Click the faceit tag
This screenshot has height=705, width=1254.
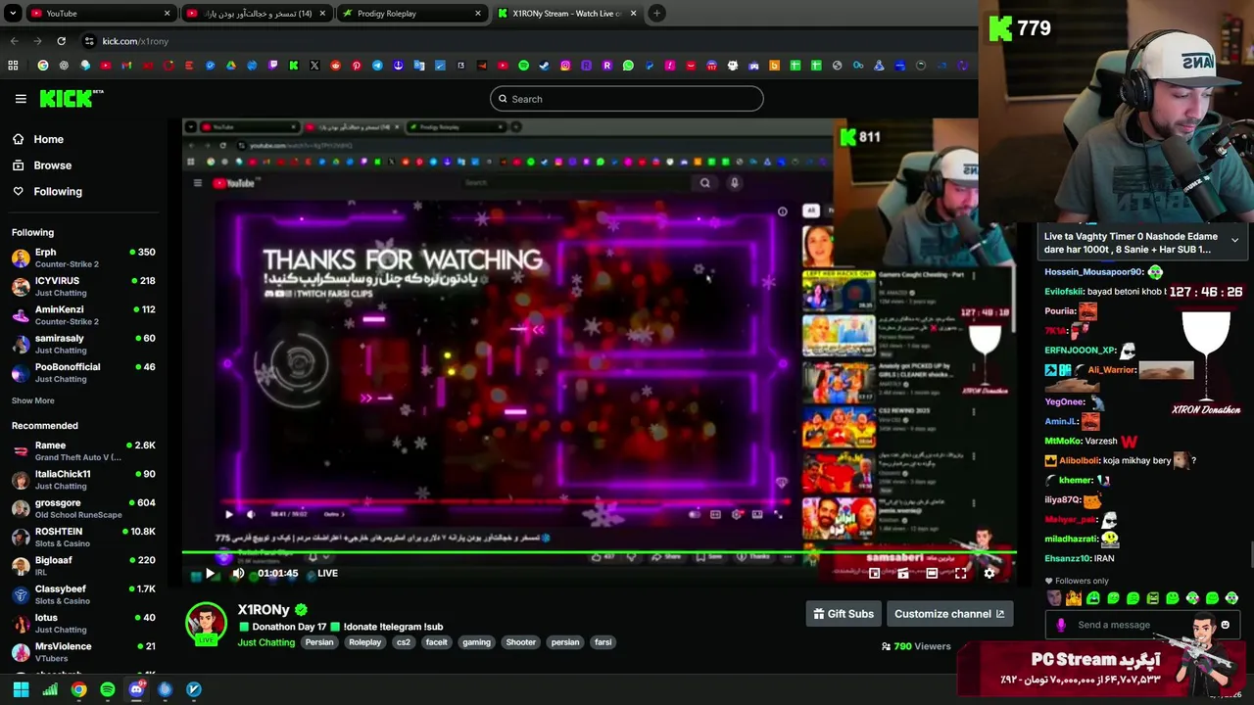[x=436, y=642]
